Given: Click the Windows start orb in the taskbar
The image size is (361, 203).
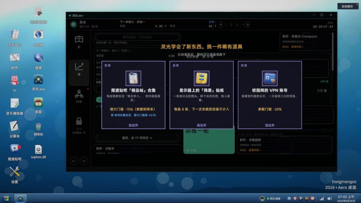Looking at the screenshot, I should coord(6,198).
